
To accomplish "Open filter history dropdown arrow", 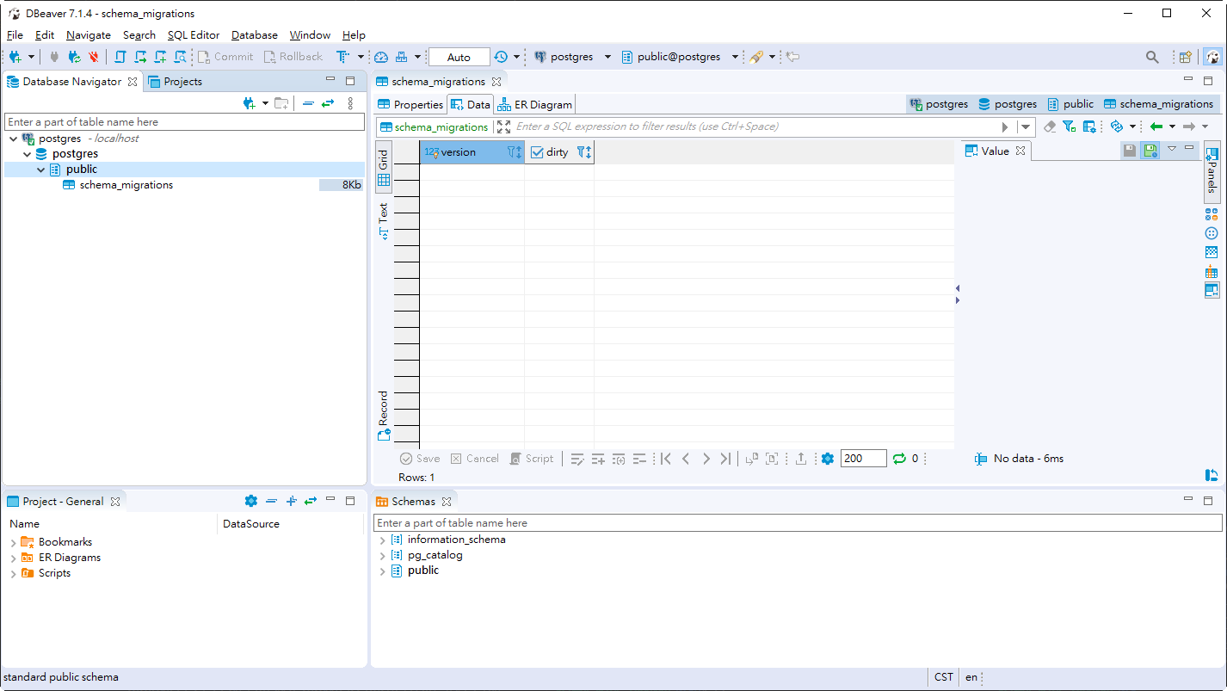I will tap(1026, 126).
